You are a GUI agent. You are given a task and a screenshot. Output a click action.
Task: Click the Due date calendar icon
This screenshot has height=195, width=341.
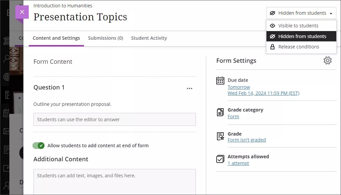[x=220, y=80]
